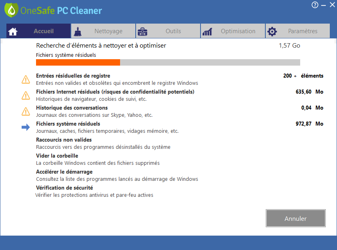Viewport: 337px width, 250px height.
Task: Select 'Raccourcis non valides' heading
Action: click(x=64, y=140)
